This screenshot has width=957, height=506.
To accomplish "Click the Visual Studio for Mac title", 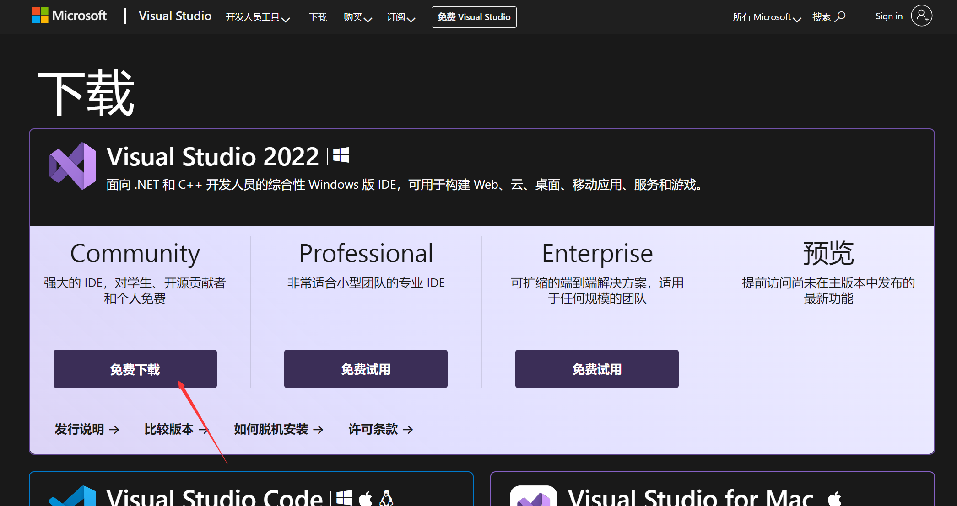I will click(691, 497).
